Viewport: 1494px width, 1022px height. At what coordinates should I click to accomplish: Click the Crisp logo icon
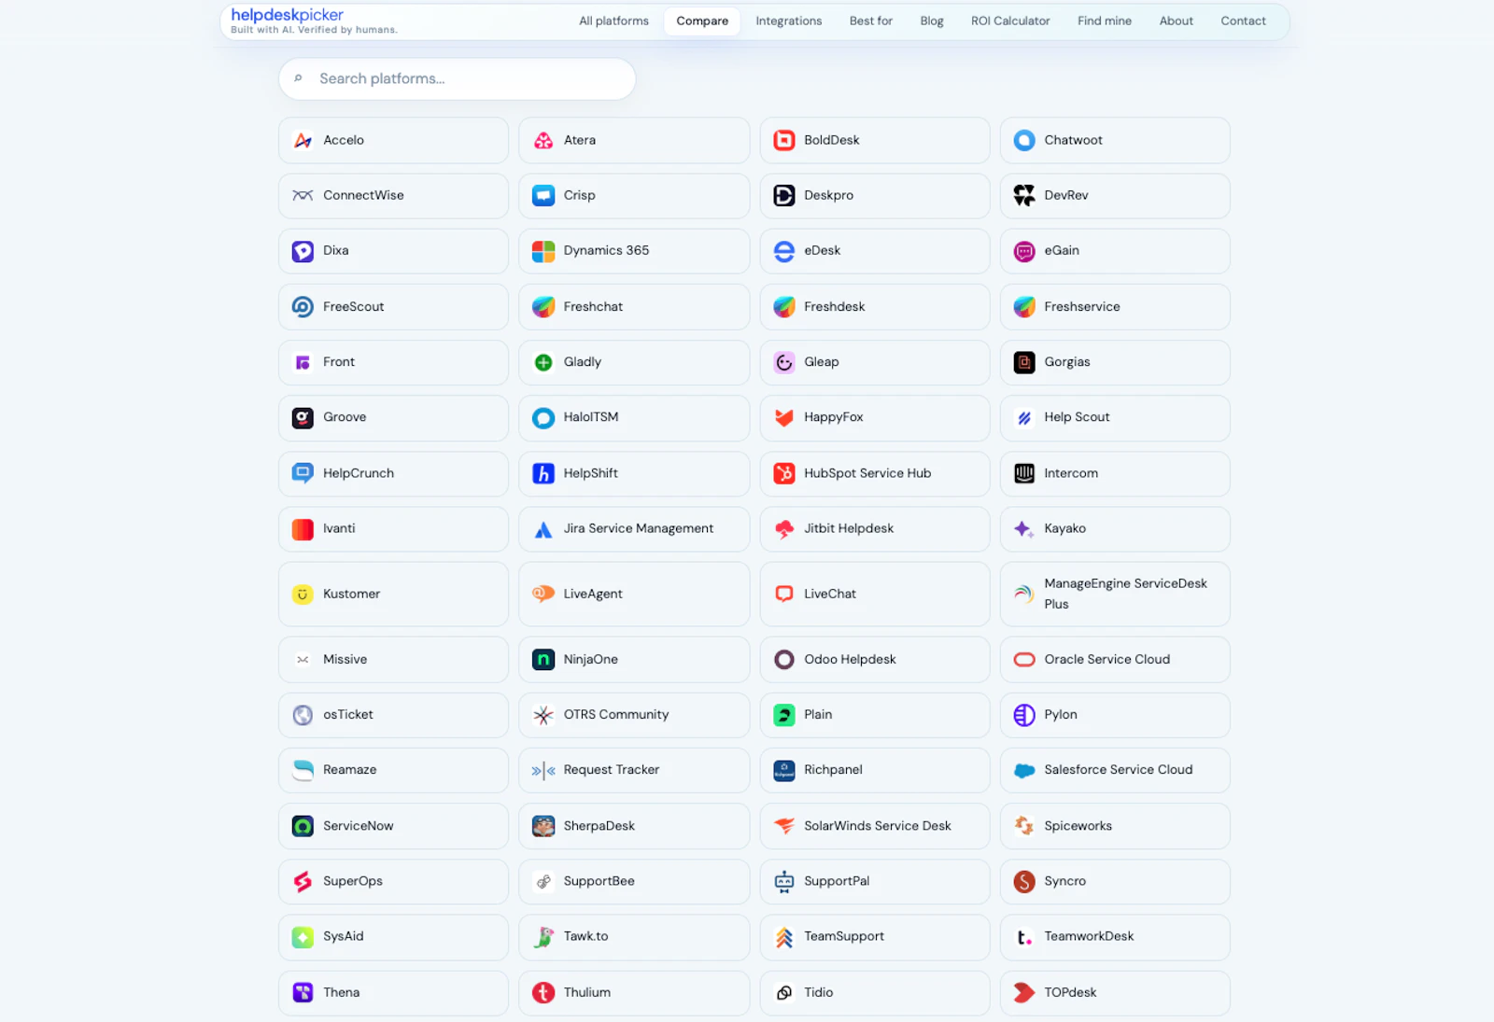543,195
